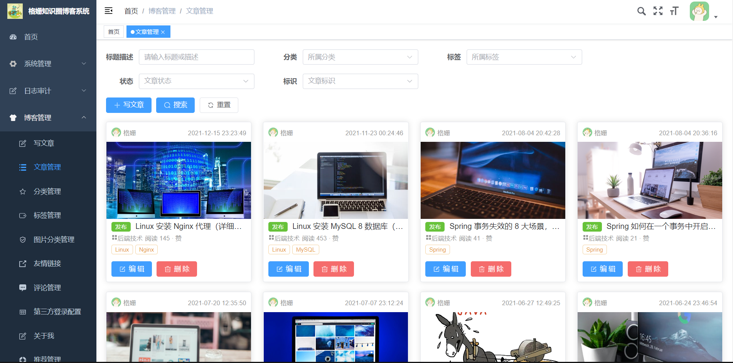Open the 文章状态 dropdown
Viewport: 733px width, 363px height.
point(197,81)
